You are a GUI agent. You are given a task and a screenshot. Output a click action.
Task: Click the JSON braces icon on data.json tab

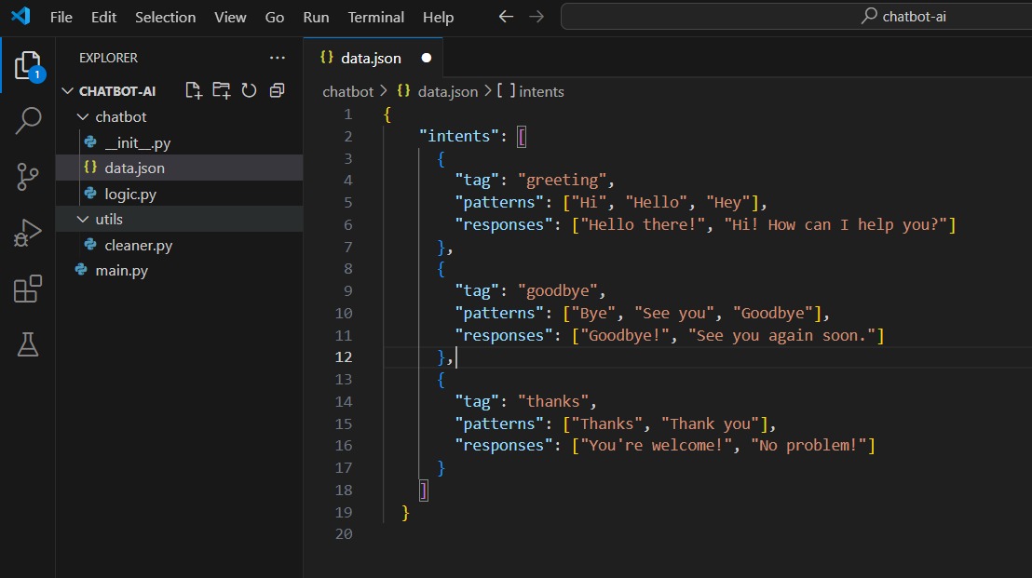click(x=326, y=58)
